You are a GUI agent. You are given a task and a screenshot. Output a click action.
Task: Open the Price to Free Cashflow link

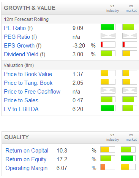pos(32,92)
